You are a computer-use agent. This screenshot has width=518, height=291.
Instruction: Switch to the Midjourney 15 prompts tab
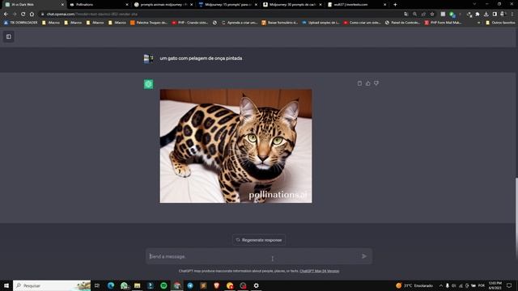point(228,5)
